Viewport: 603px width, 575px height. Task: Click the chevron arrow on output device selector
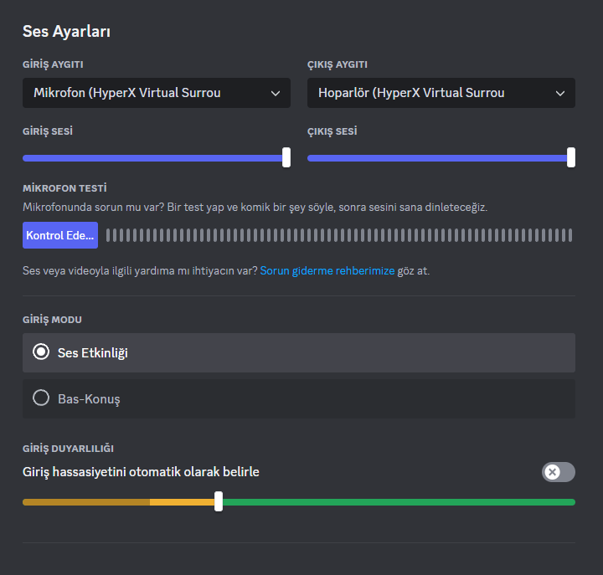coord(560,94)
